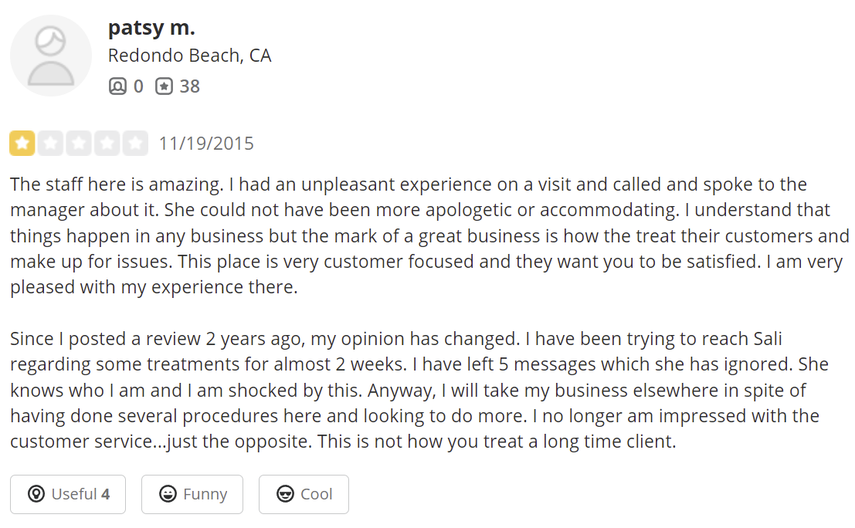
Task: Click the friends count number 0
Action: tap(138, 86)
